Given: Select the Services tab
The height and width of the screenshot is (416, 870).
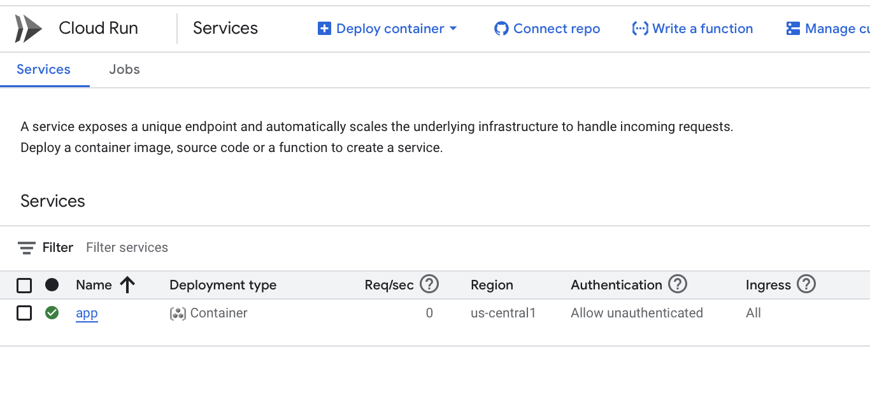Looking at the screenshot, I should pos(43,69).
